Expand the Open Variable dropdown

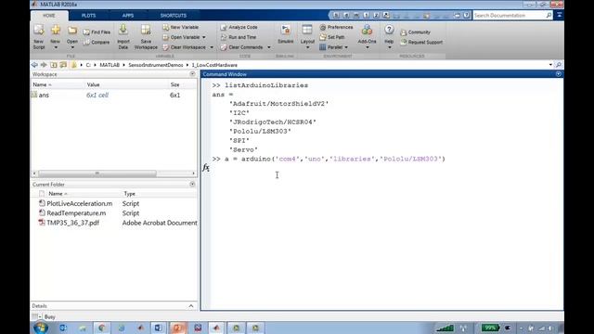pos(204,37)
